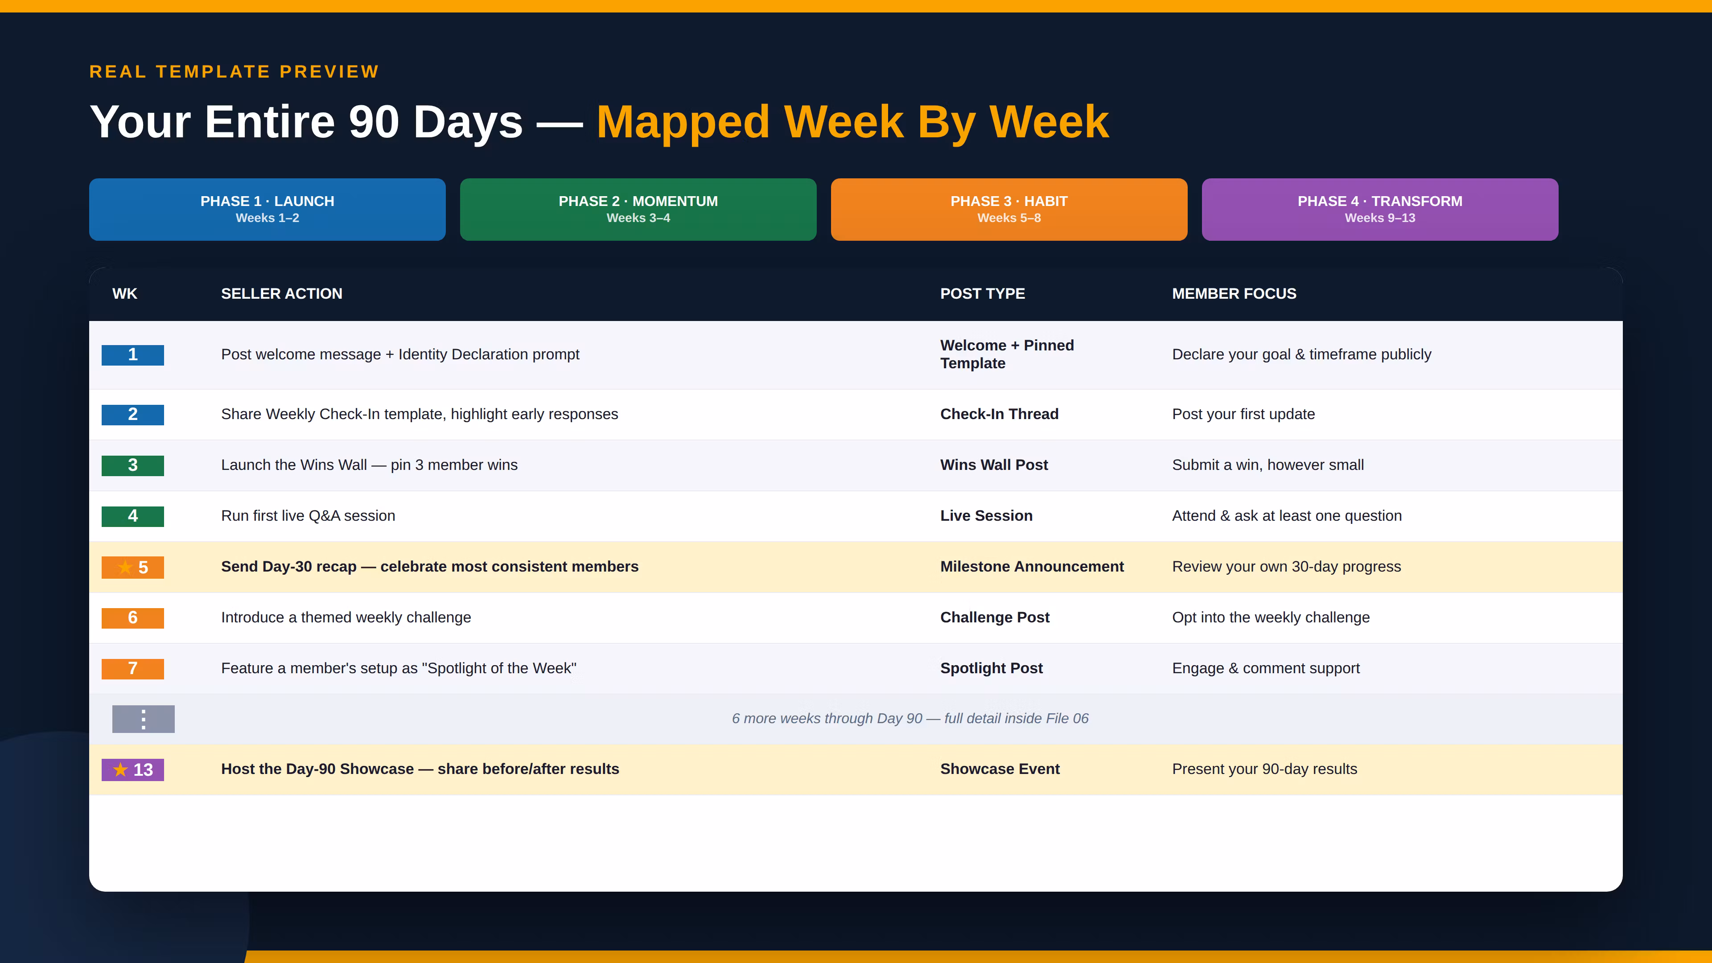Open the Phase 4 Transform block
Screen dimensions: 1712x963
tap(1380, 210)
